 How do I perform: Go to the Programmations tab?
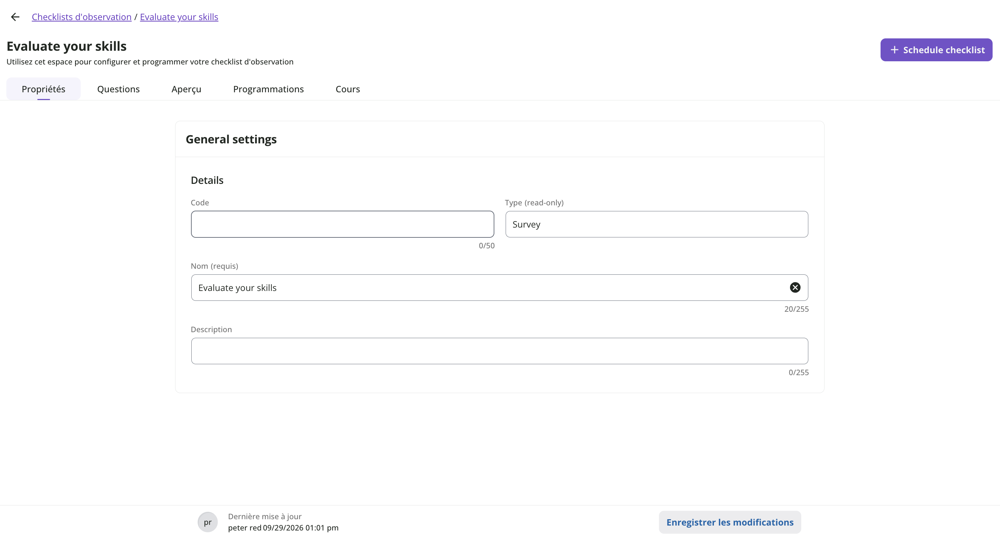click(268, 89)
